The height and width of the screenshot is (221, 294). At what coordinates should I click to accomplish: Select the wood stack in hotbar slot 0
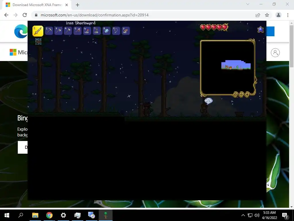pos(126,31)
